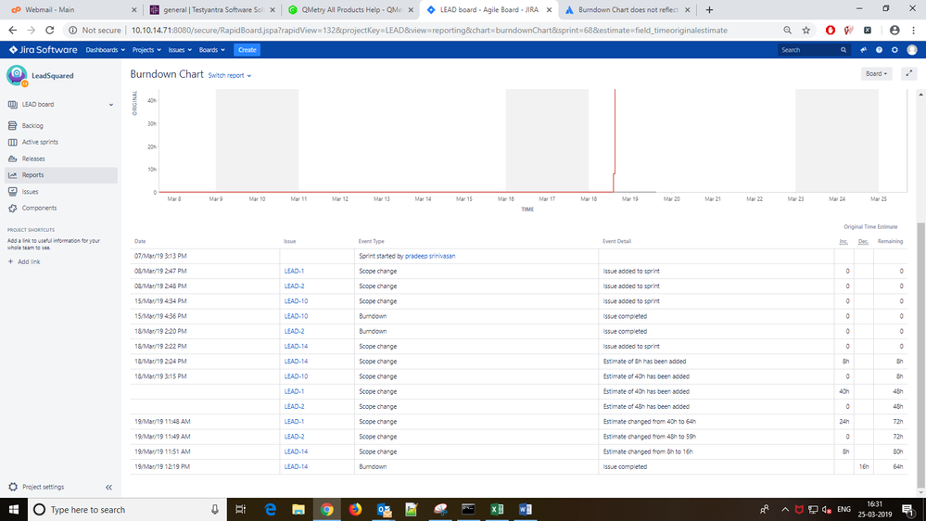
Task: Open pradeep srinivasan profile link
Action: point(430,257)
